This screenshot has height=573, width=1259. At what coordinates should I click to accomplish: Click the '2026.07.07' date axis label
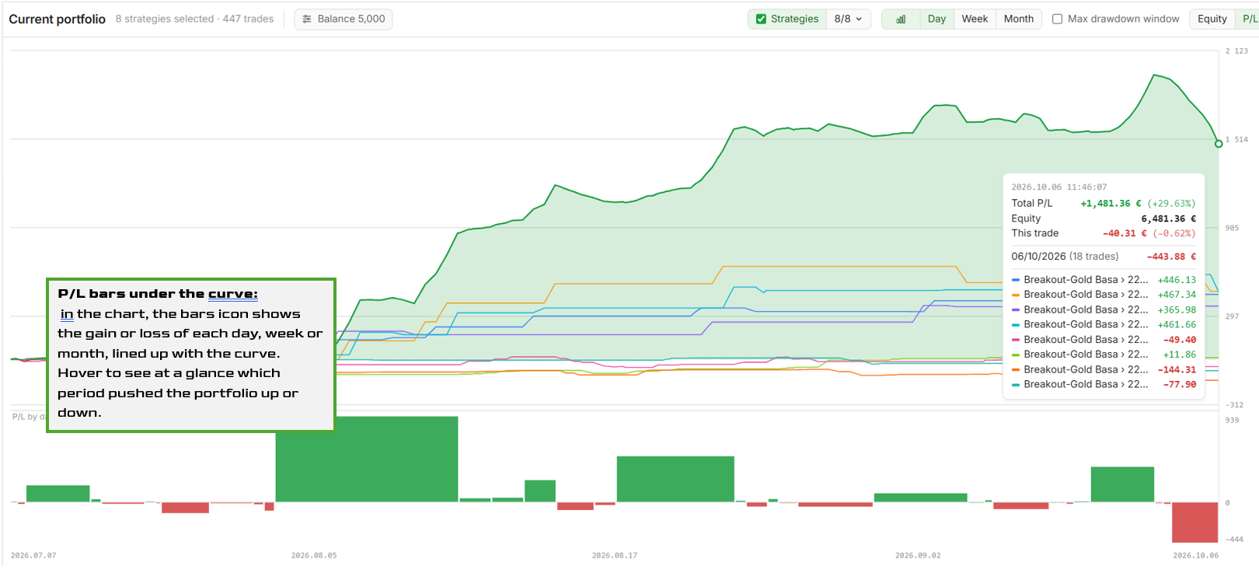tap(33, 555)
